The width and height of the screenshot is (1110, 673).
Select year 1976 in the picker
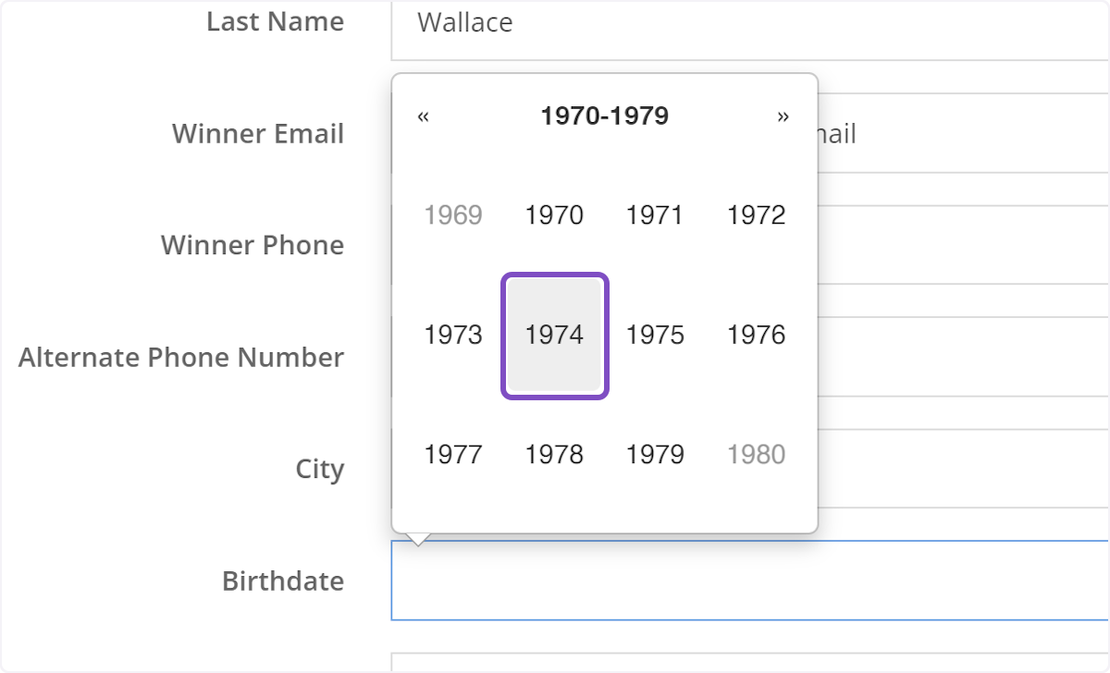[x=756, y=335]
